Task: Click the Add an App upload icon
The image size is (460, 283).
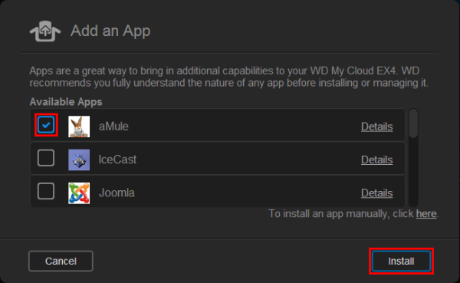Action: pos(45,31)
